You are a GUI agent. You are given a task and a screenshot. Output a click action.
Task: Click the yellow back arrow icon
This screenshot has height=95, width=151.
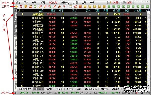16,7
